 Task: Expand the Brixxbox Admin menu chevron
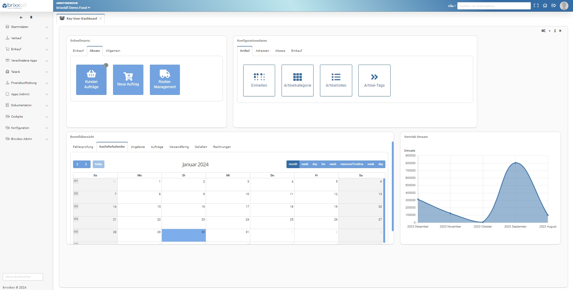[x=47, y=139]
